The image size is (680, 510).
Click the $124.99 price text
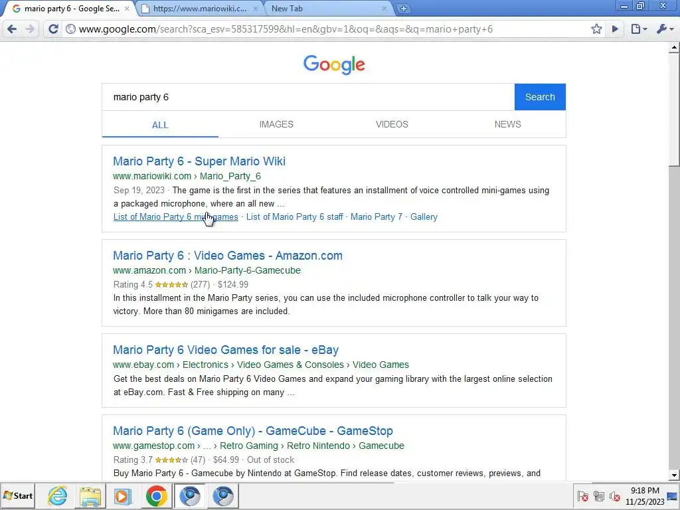pyautogui.click(x=233, y=284)
